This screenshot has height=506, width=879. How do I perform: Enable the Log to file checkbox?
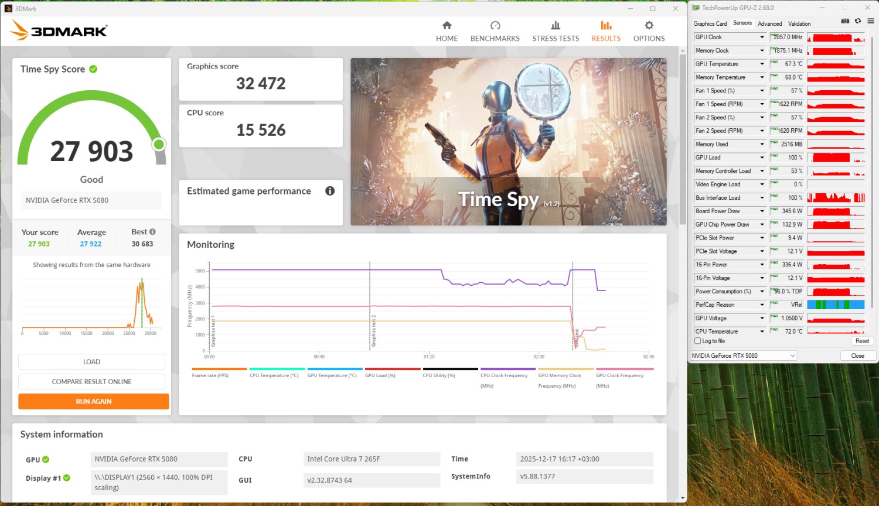(x=698, y=341)
